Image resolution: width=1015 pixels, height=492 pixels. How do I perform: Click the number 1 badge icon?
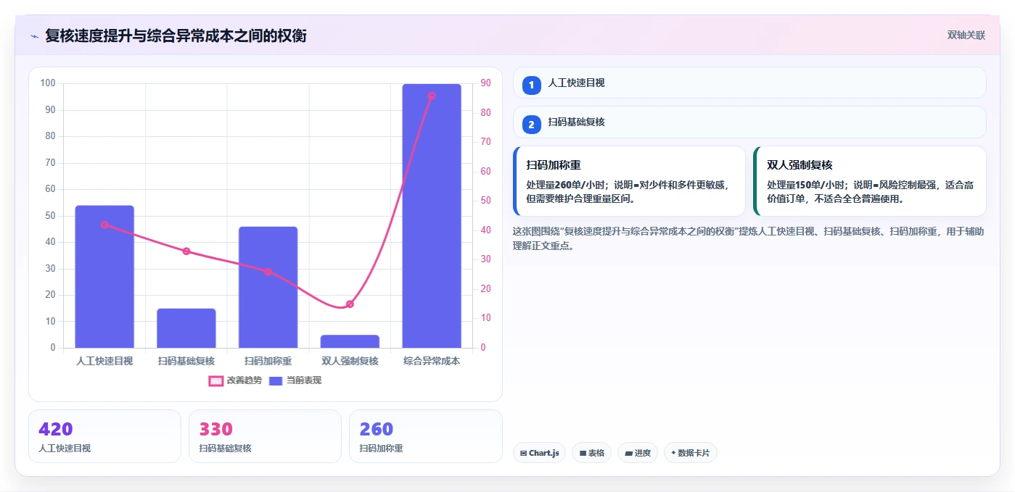pos(531,86)
